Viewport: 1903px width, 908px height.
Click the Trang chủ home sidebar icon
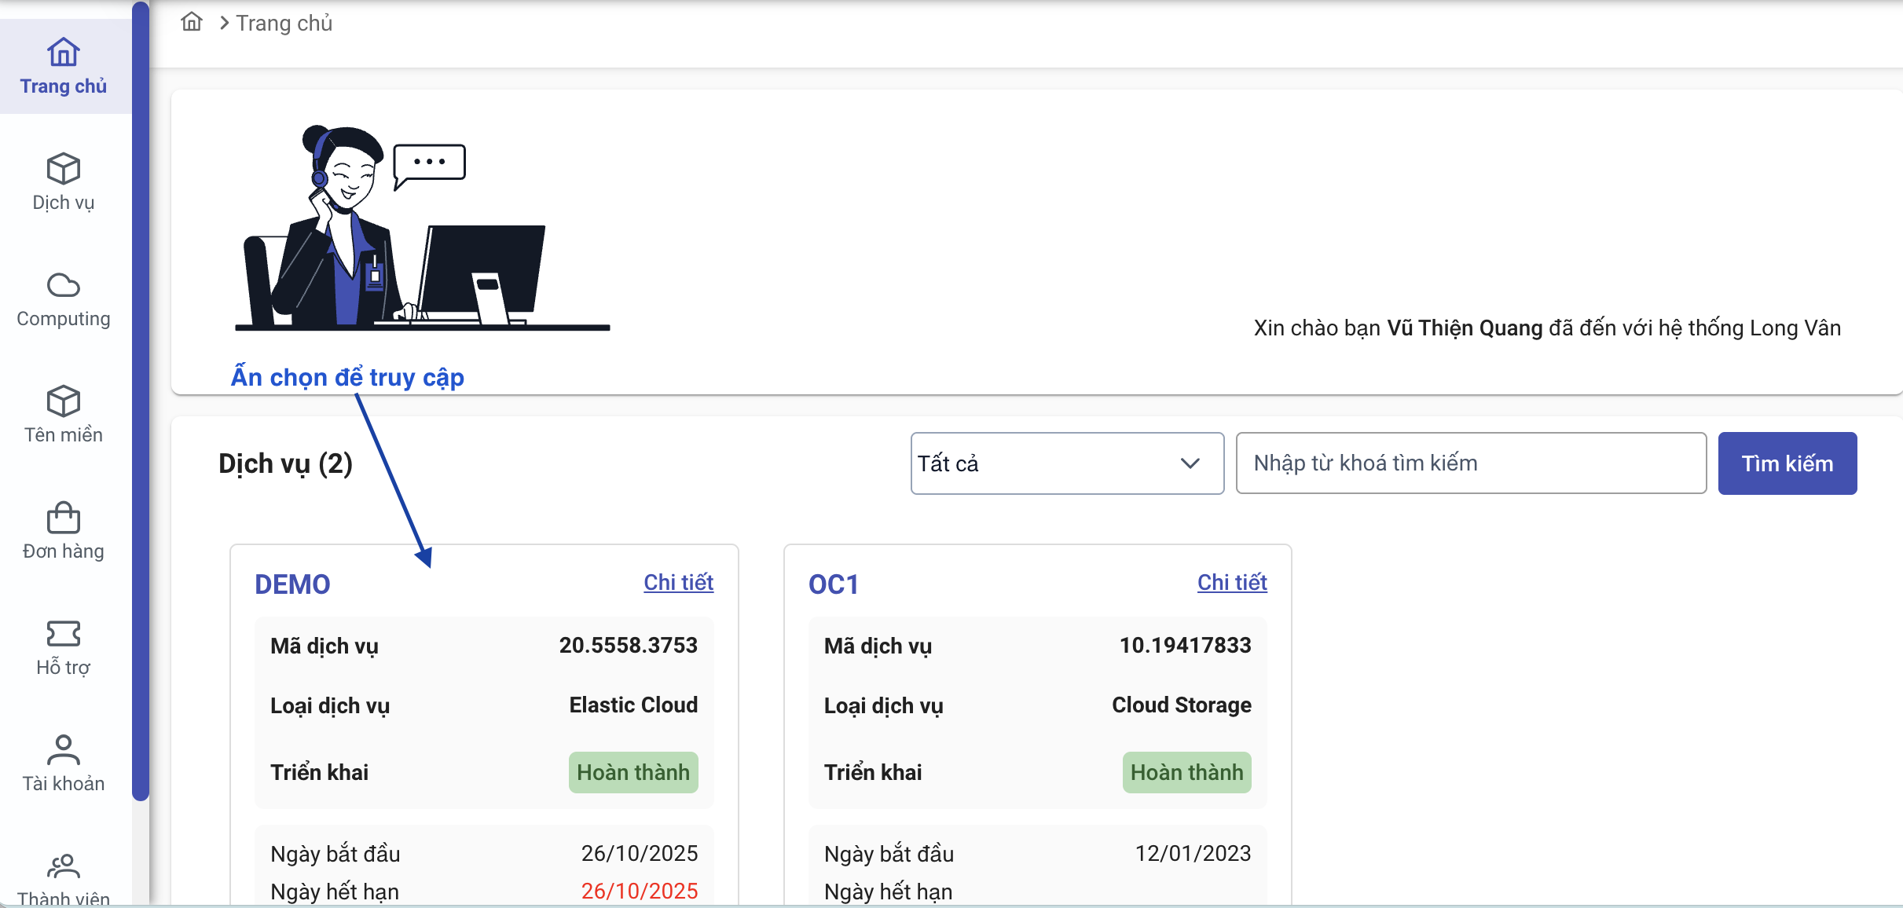point(63,53)
